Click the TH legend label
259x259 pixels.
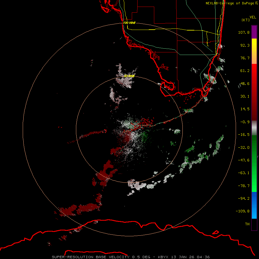[x=247, y=224]
